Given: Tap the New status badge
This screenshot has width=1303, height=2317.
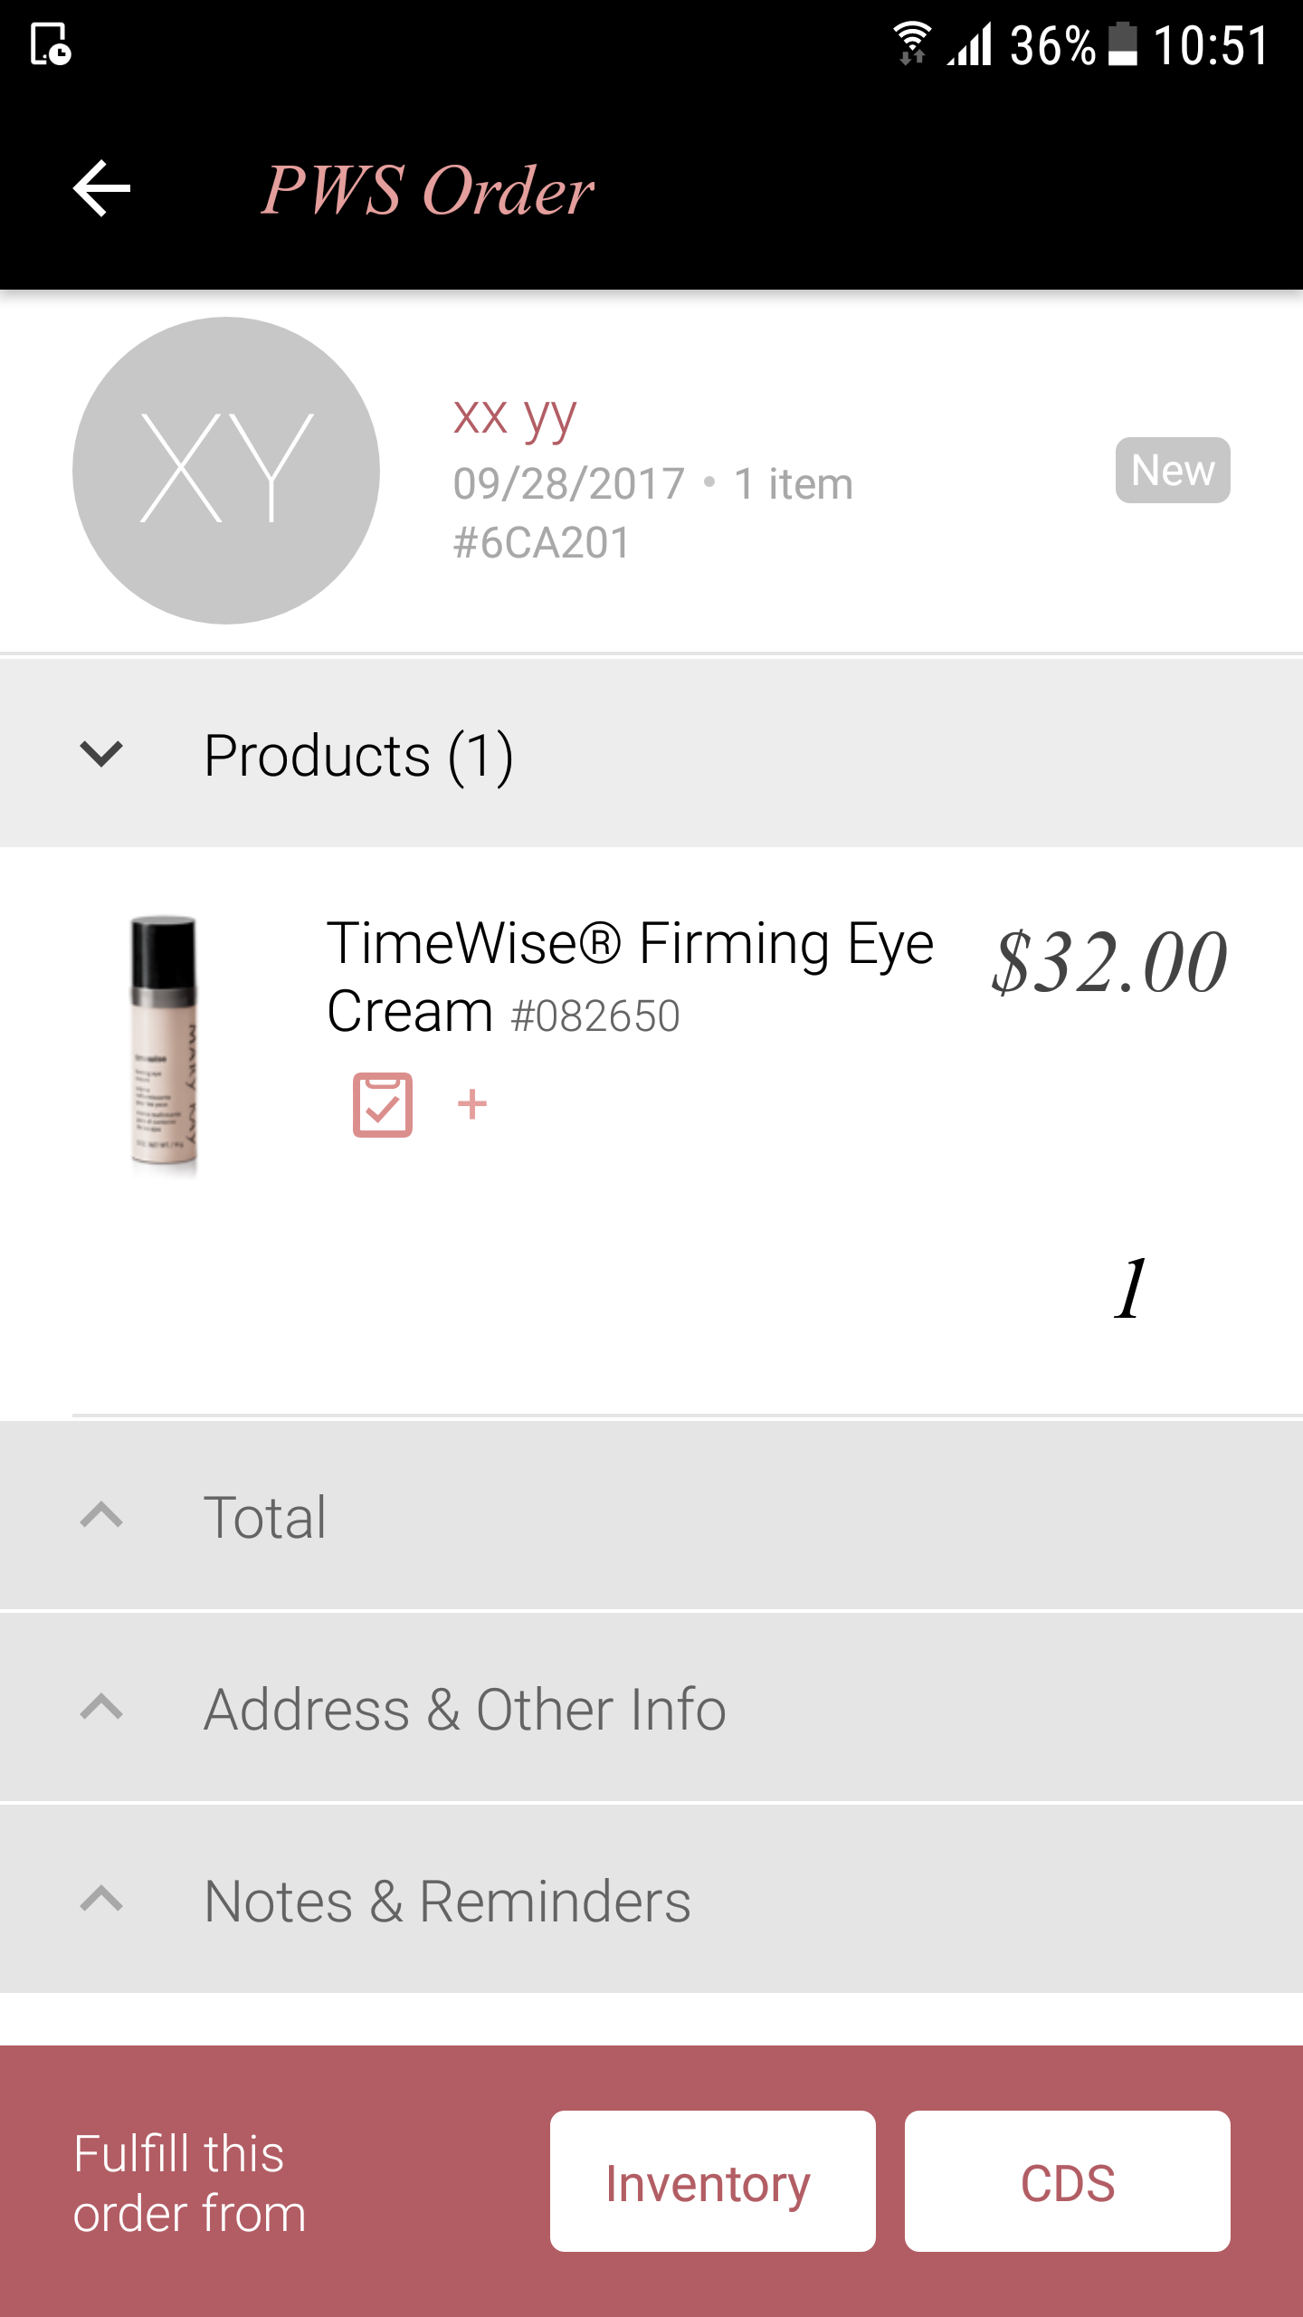Looking at the screenshot, I should coord(1173,471).
